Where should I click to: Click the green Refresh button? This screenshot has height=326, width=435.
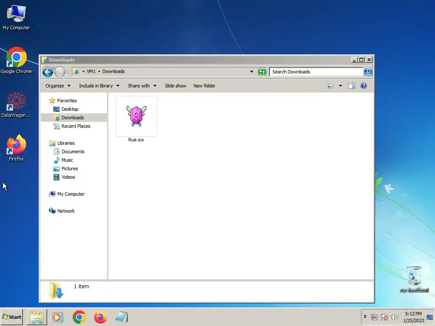click(262, 72)
